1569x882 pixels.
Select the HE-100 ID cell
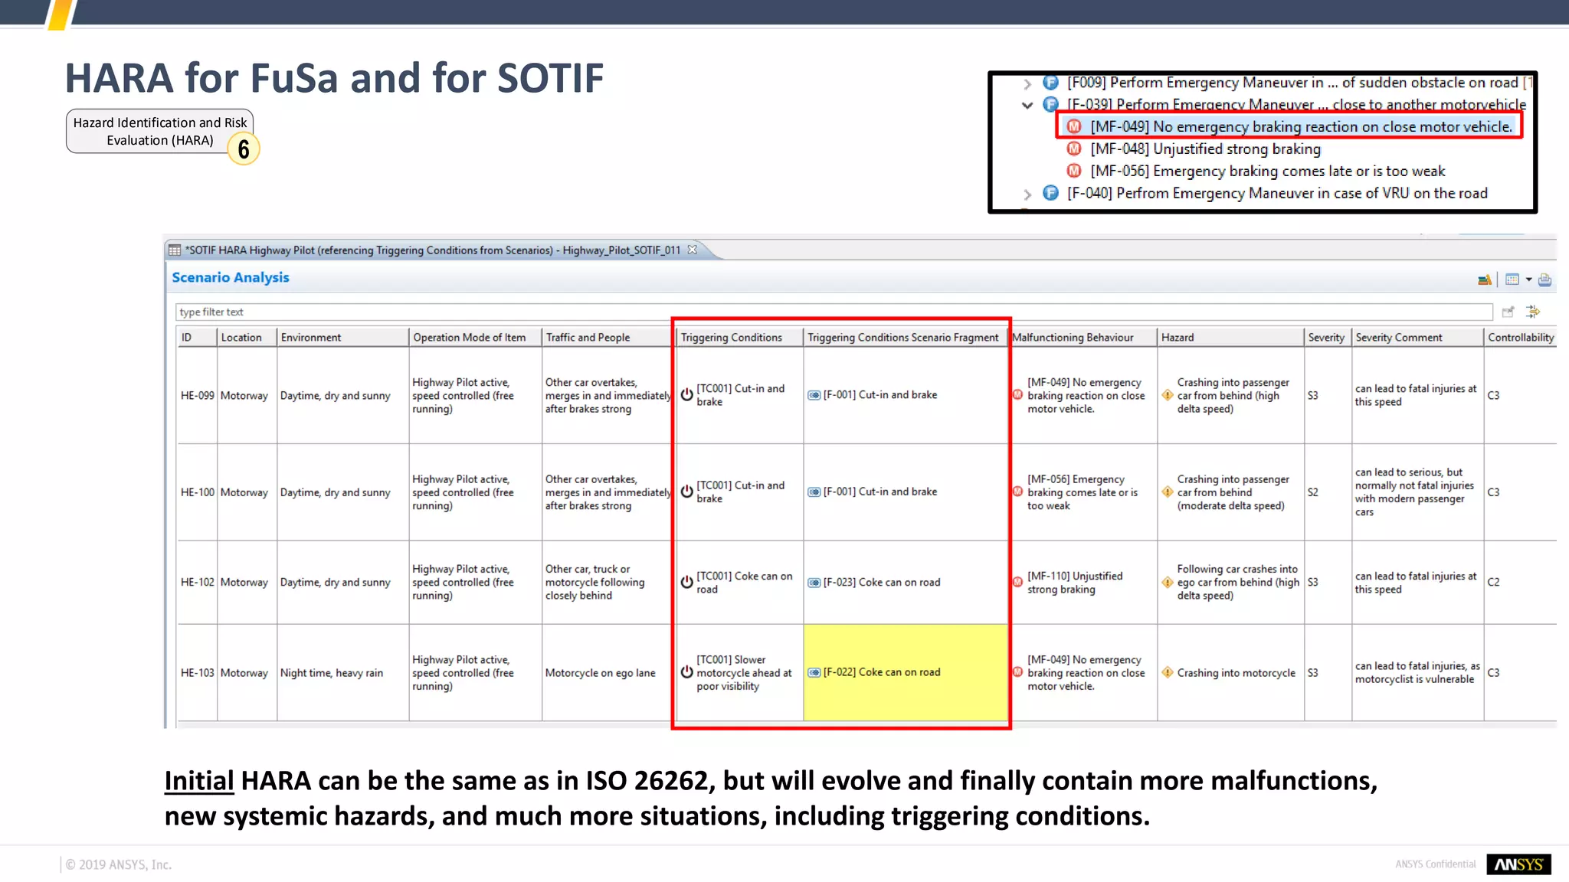click(197, 492)
